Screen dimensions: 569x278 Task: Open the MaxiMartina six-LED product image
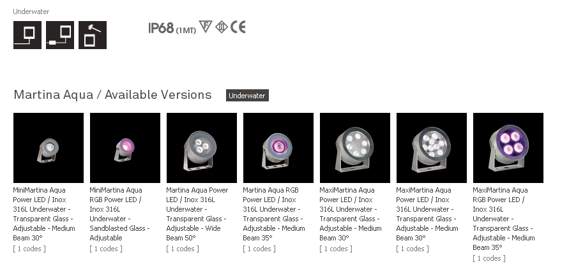[x=355, y=148]
